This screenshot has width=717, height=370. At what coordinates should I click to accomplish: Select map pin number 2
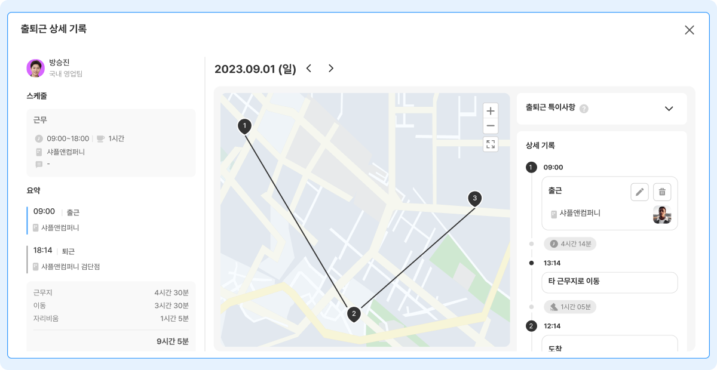pyautogui.click(x=354, y=313)
